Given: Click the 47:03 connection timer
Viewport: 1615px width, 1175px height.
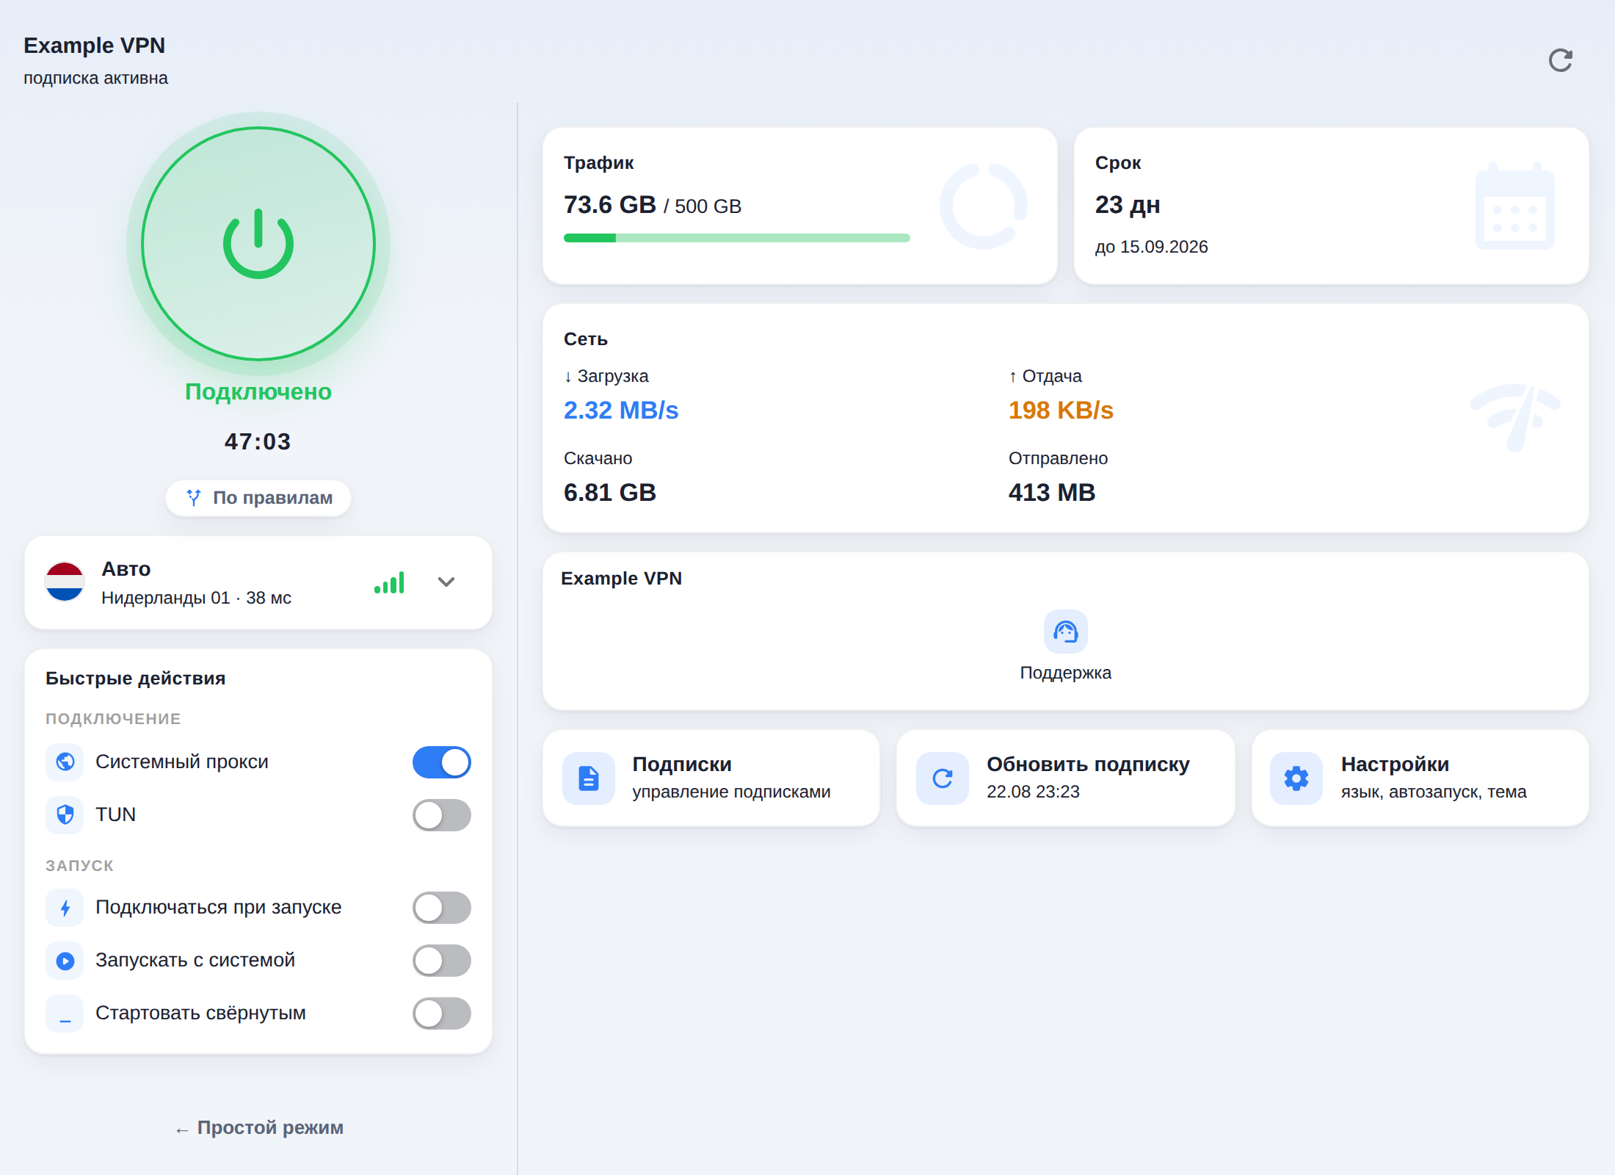Looking at the screenshot, I should [258, 441].
